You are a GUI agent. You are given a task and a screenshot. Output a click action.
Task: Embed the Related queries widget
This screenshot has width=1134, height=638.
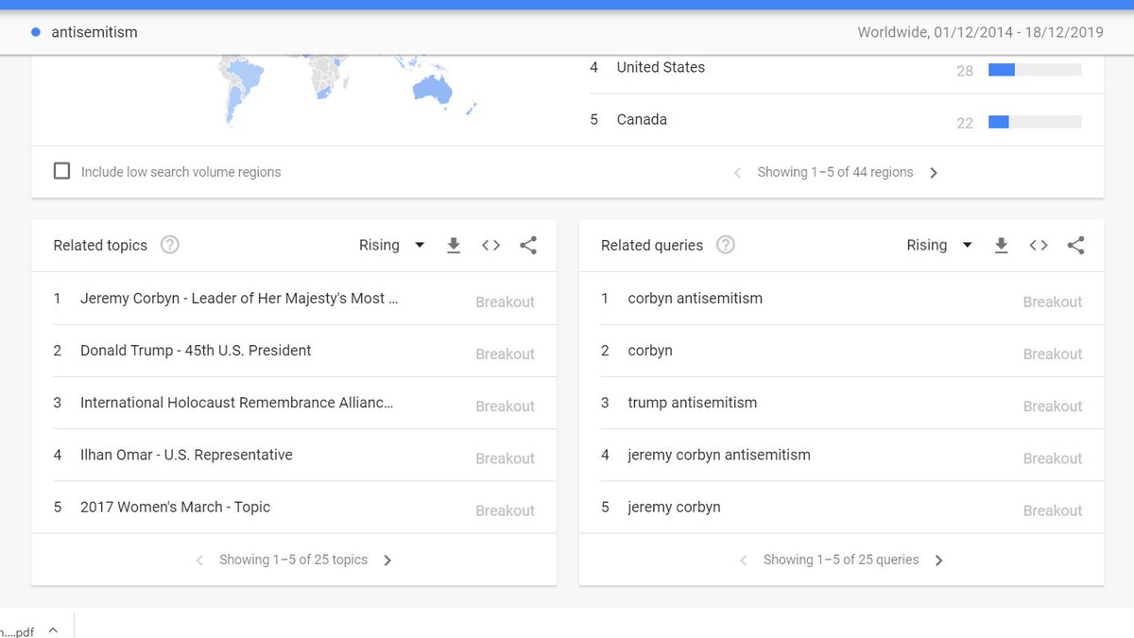click(1039, 246)
